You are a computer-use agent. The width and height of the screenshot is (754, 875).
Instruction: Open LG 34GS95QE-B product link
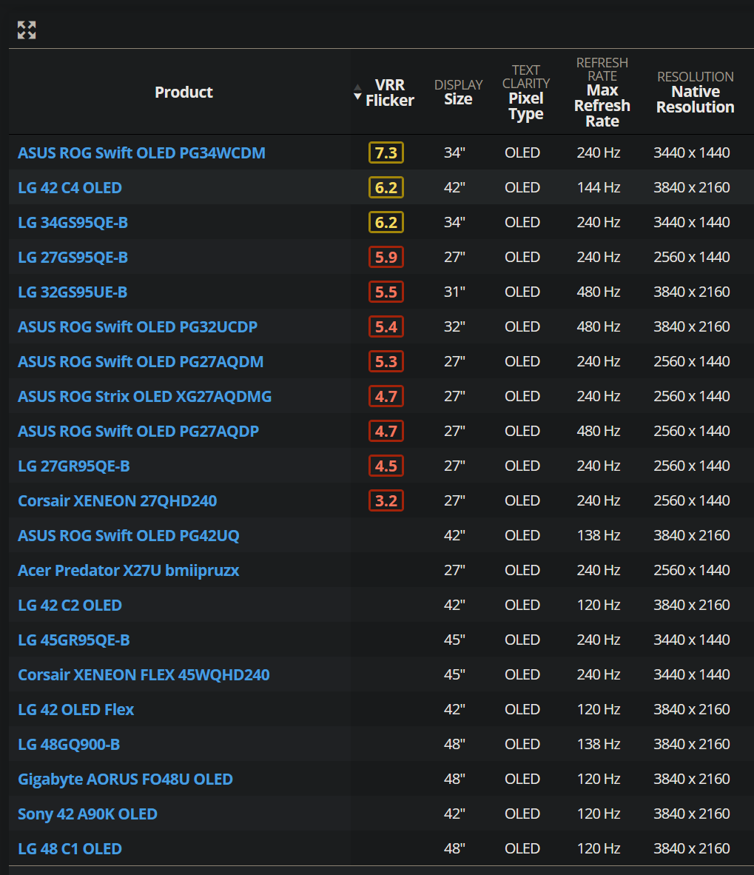[73, 223]
